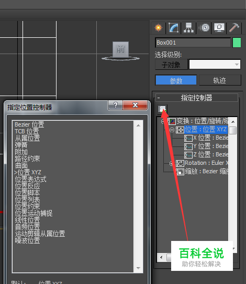Switch to the Motion command panel tab
The width and height of the screenshot is (246, 284).
(x=204, y=28)
